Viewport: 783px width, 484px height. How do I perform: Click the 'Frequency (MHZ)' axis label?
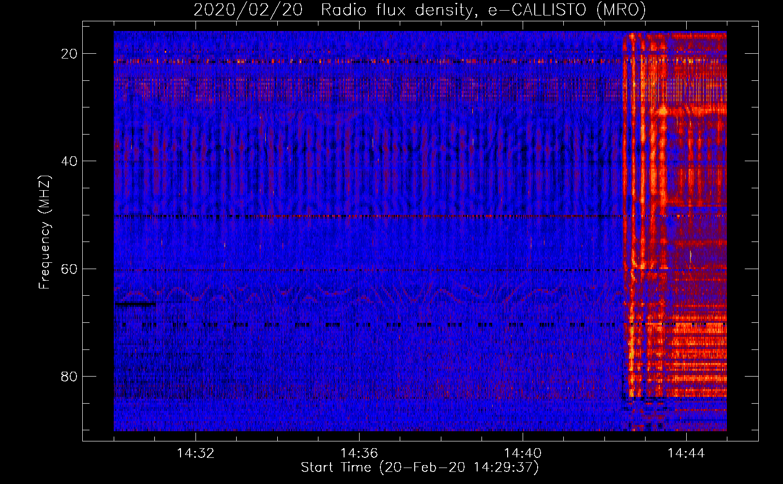tap(45, 232)
